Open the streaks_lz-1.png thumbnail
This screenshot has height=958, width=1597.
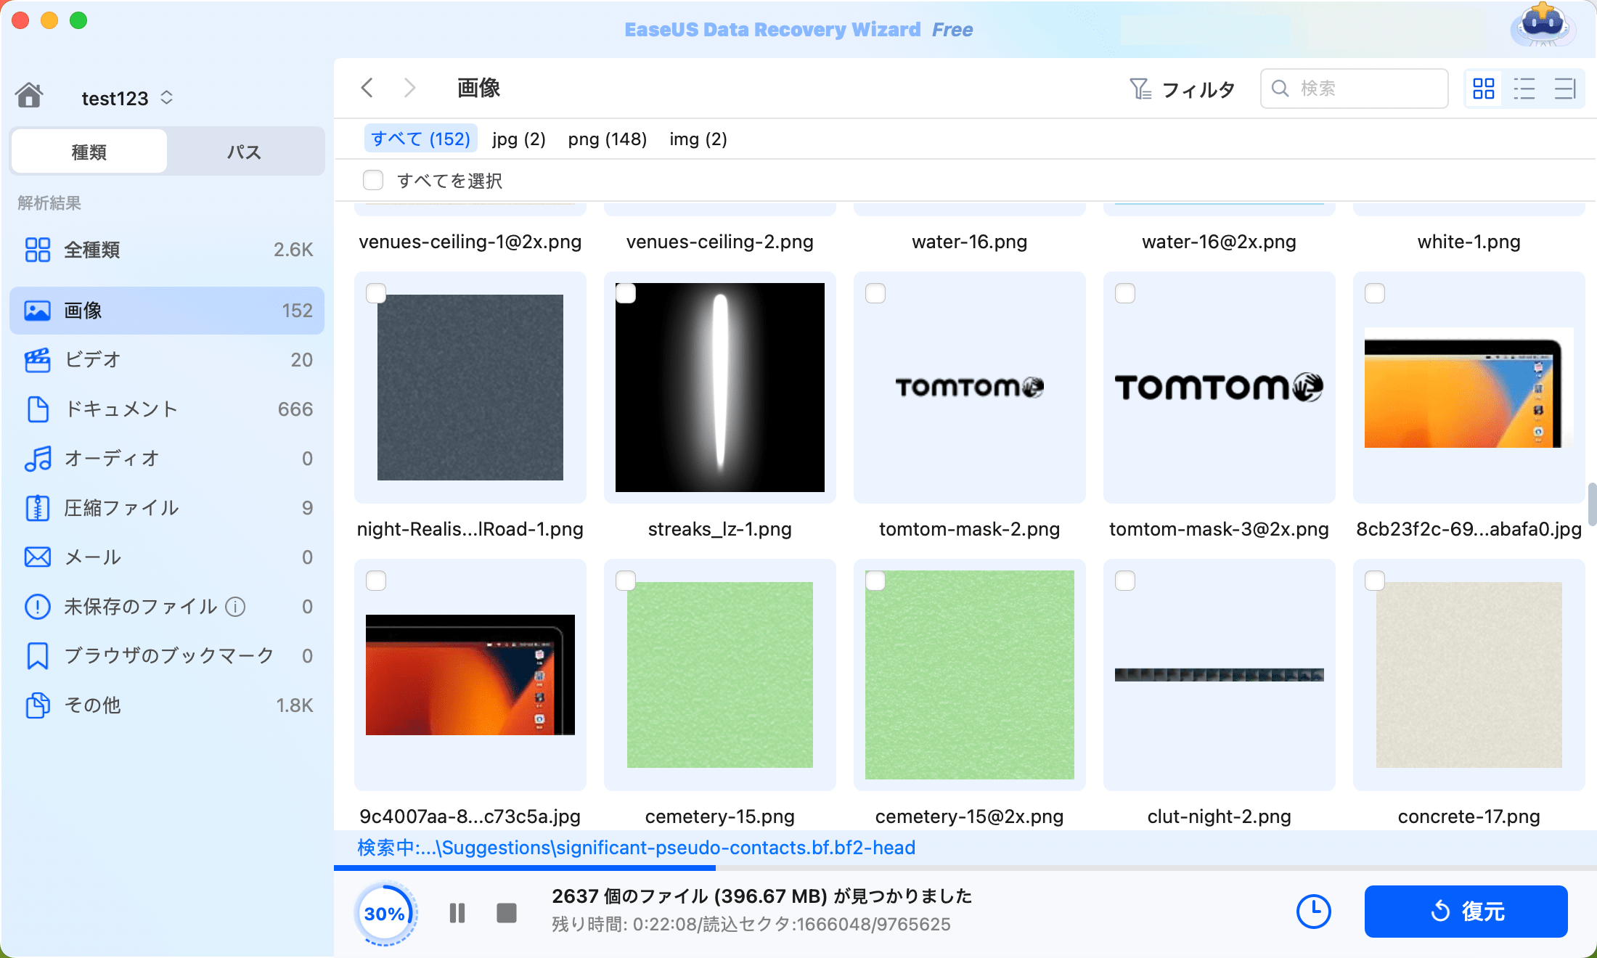[720, 388]
